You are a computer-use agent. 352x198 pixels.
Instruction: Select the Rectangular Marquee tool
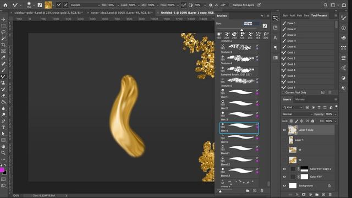pos(3,26)
